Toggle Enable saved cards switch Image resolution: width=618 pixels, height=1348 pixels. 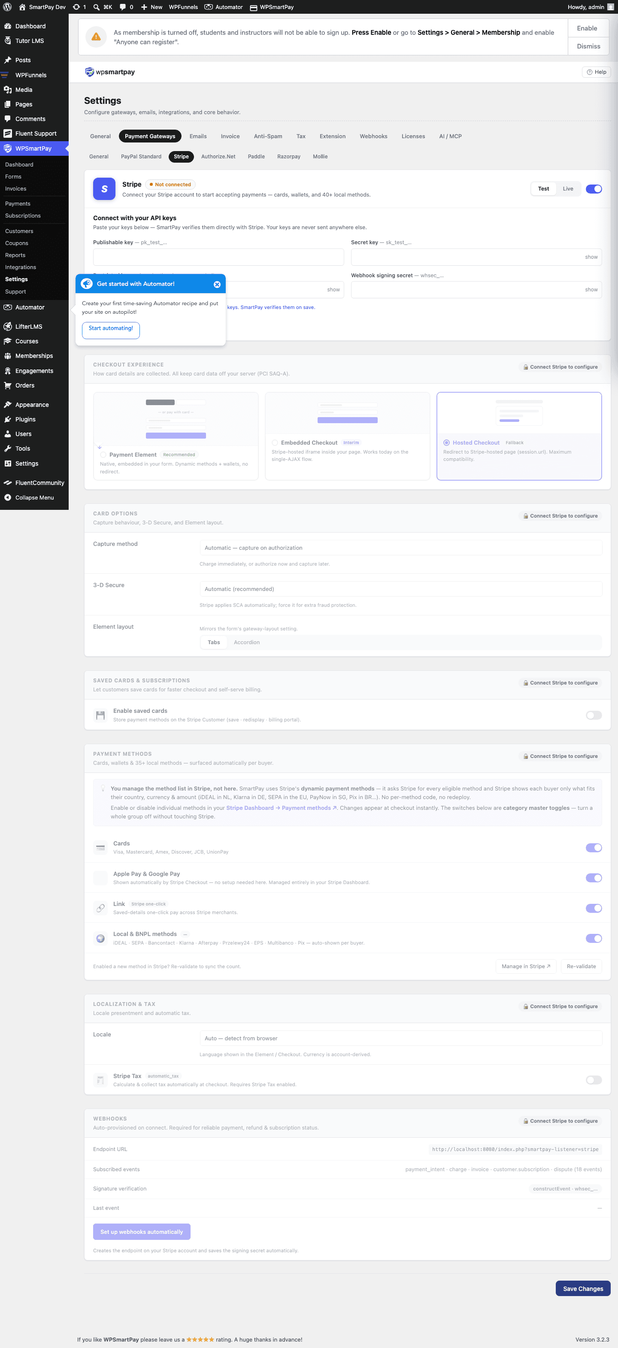(594, 715)
